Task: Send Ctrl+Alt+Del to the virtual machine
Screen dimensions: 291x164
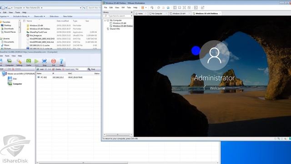Action: pyautogui.click(x=152, y=8)
